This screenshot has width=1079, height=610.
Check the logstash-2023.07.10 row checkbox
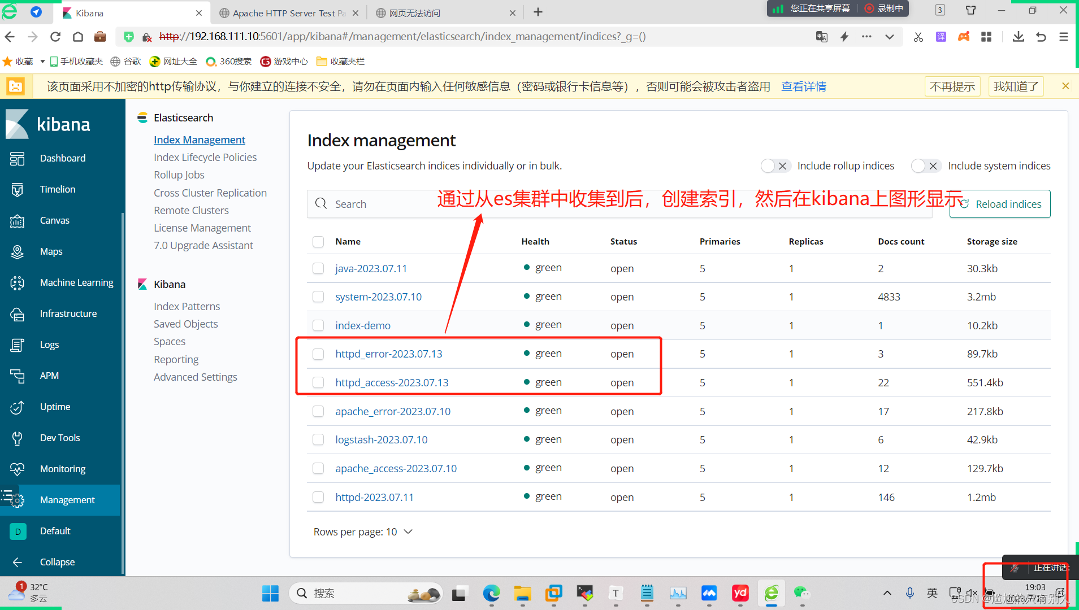(318, 439)
